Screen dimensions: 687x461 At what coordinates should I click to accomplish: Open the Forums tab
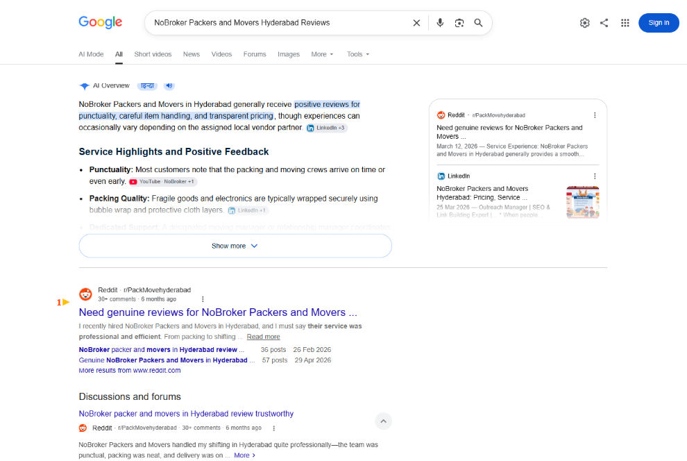point(255,54)
